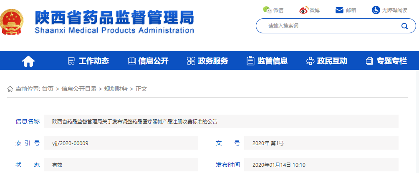This screenshot has height=173, width=419.
Task: Go to homepage via house icon
Action: tap(28, 61)
